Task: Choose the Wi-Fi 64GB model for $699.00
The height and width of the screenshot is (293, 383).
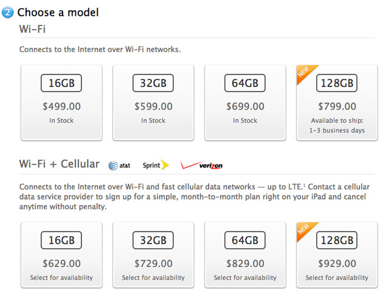Action: coord(245,103)
